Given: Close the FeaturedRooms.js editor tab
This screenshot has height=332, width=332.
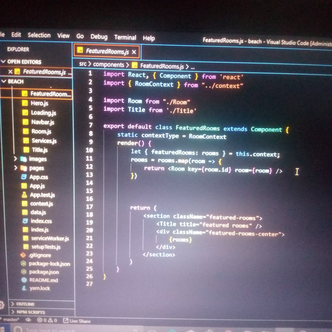Looking at the screenshot, I should pyautogui.click(x=134, y=52).
